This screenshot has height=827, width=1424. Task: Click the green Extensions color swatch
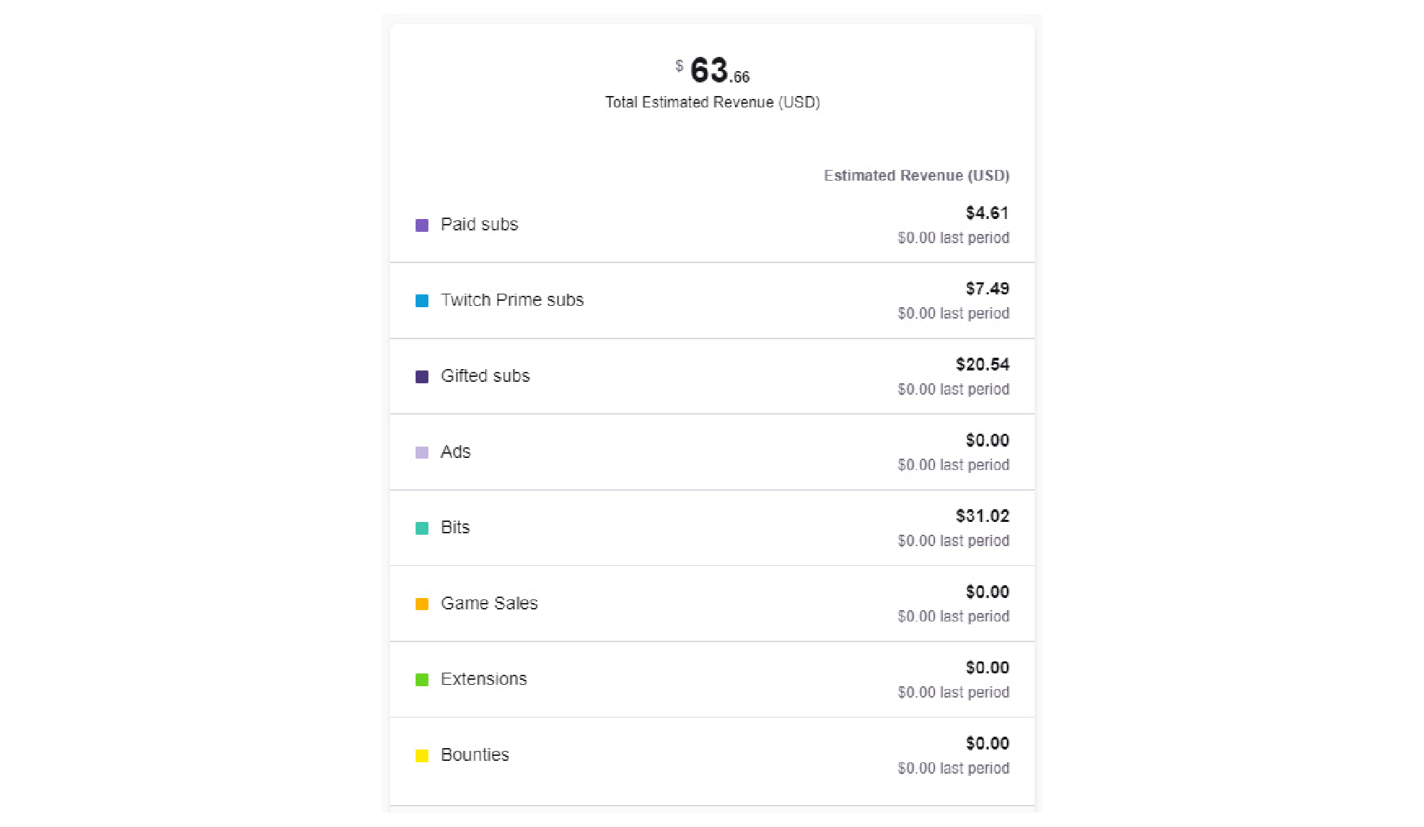click(x=422, y=680)
